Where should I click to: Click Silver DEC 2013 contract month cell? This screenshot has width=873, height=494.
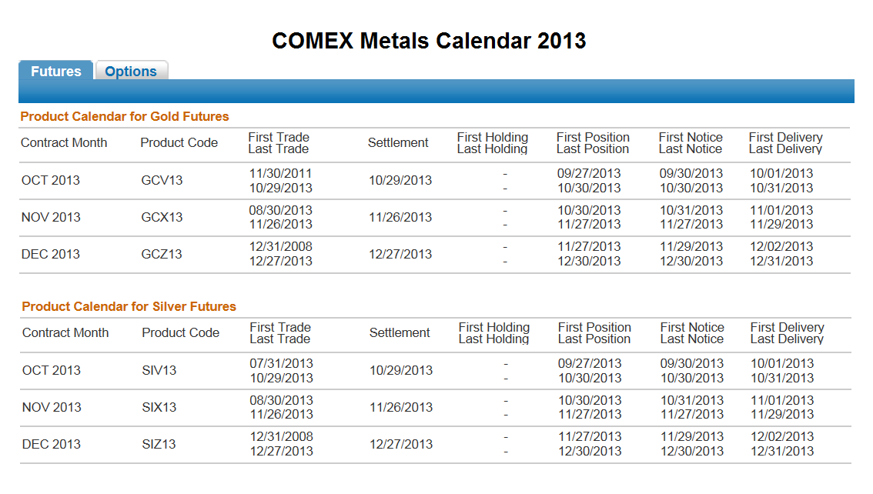52,444
